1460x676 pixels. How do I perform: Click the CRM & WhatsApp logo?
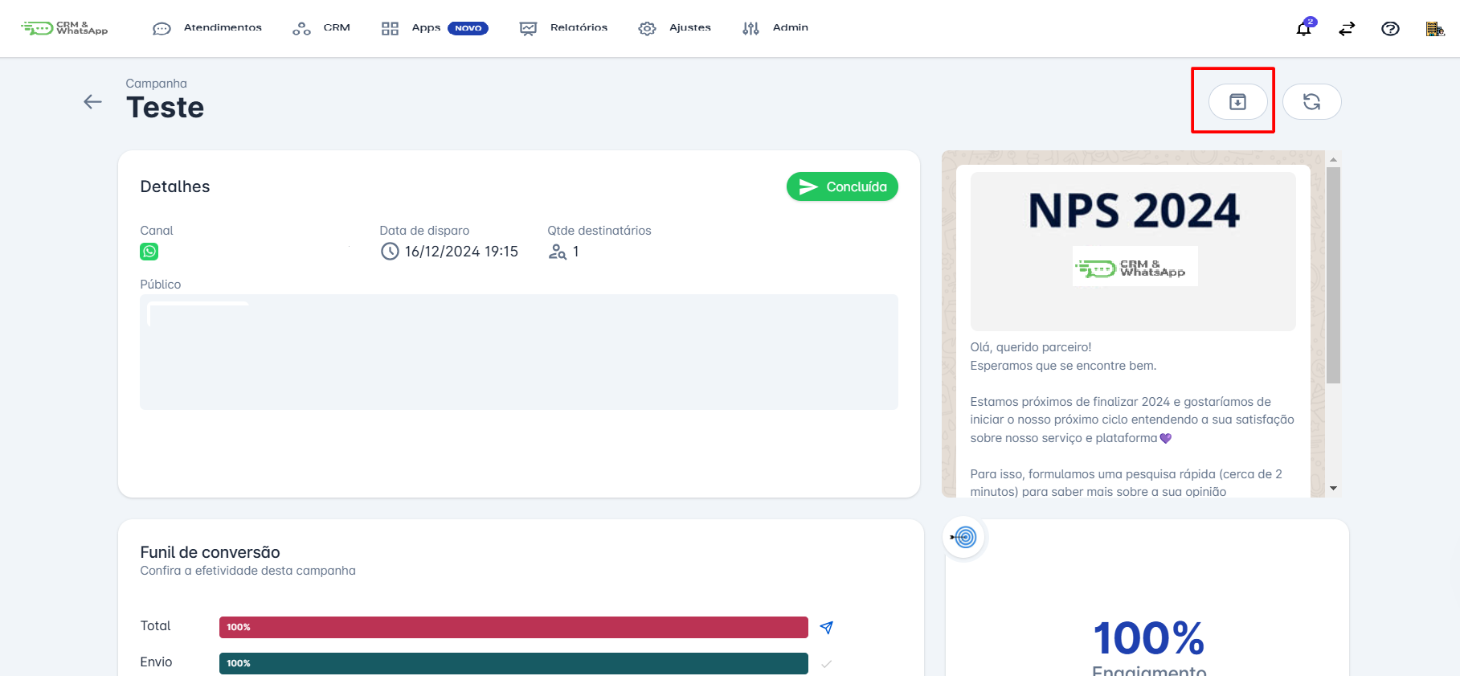coord(64,28)
